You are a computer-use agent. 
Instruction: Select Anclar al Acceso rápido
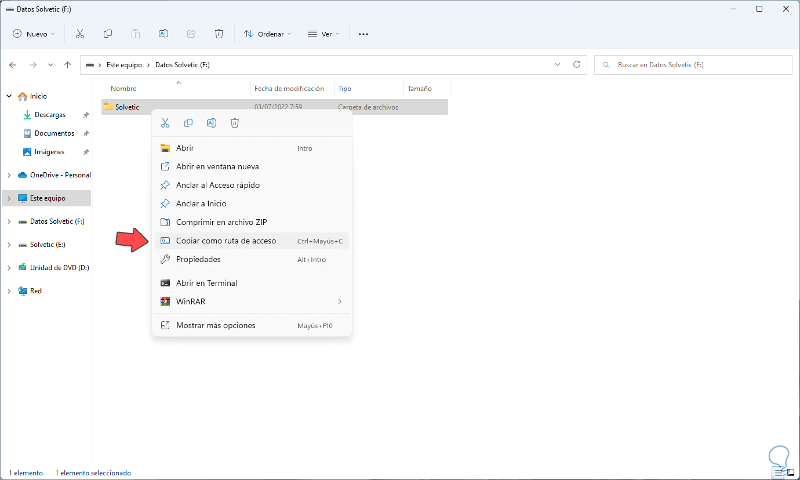[252, 185]
